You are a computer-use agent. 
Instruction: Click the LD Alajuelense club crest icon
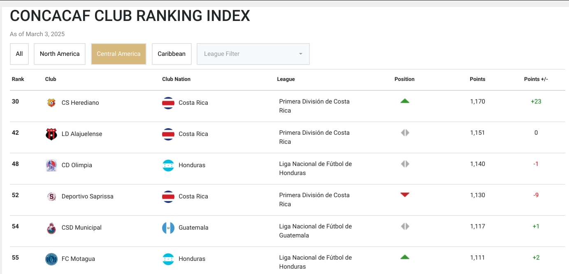51,134
